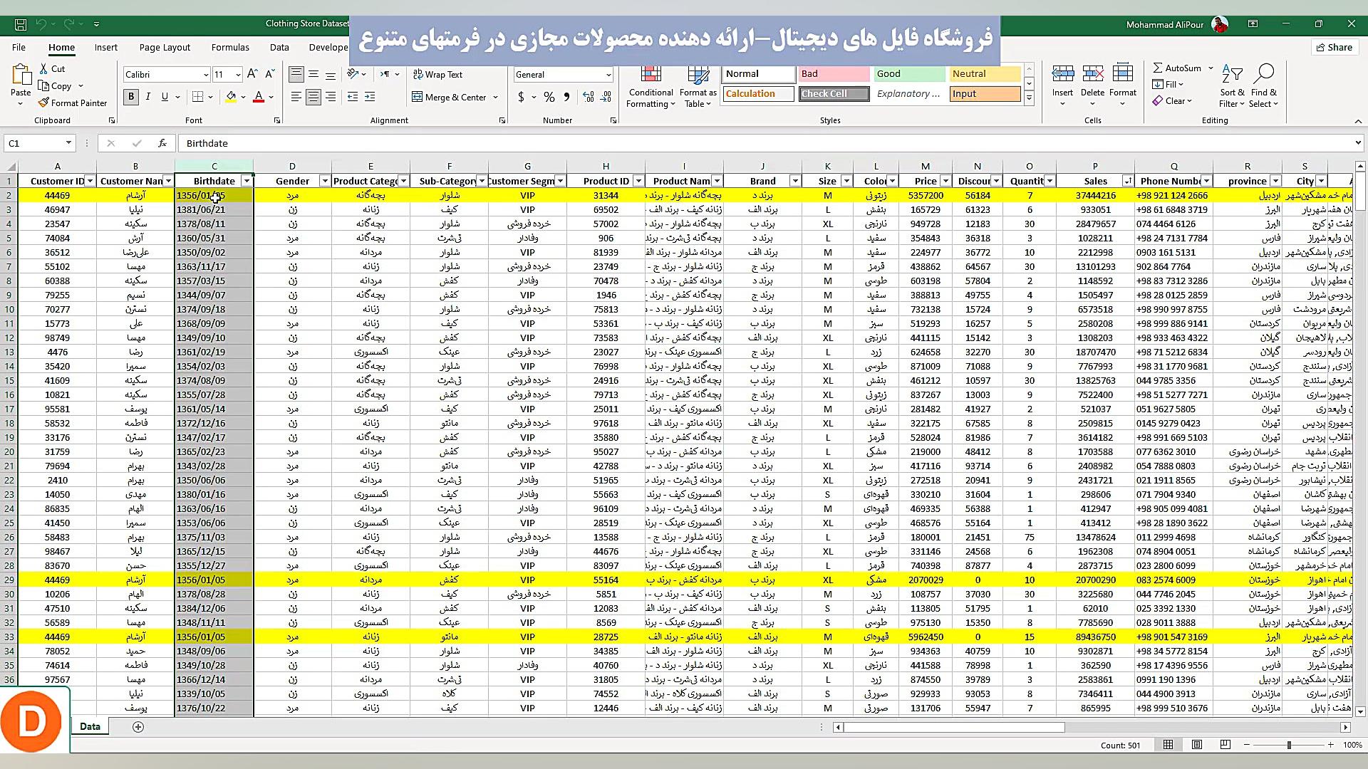This screenshot has width=1368, height=769.
Task: Open the Gender column filter dropdown
Action: (325, 182)
